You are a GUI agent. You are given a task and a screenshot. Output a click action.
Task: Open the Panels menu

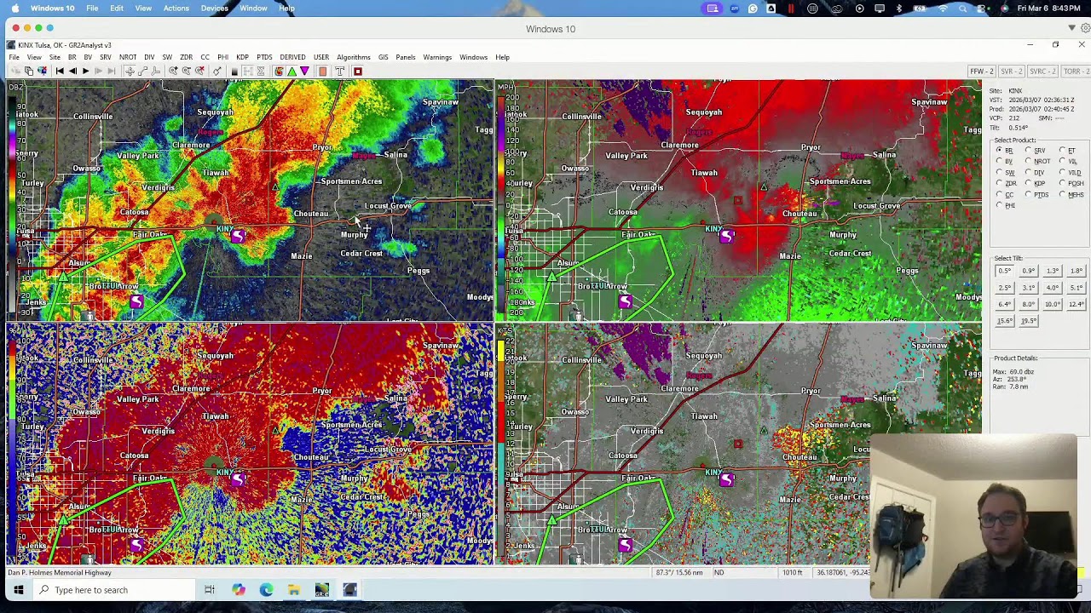[x=405, y=57]
